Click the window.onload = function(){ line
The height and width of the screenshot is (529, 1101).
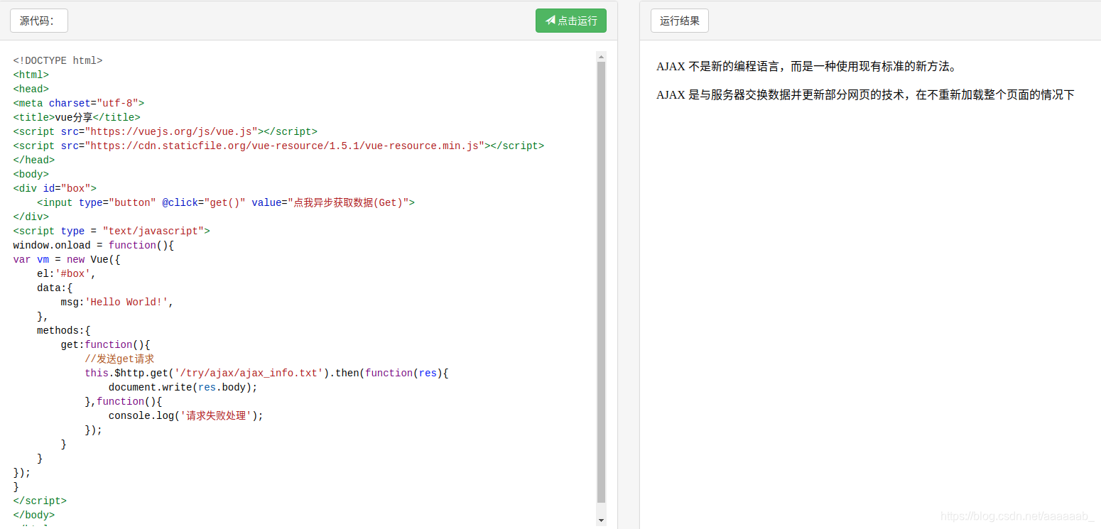pos(94,245)
